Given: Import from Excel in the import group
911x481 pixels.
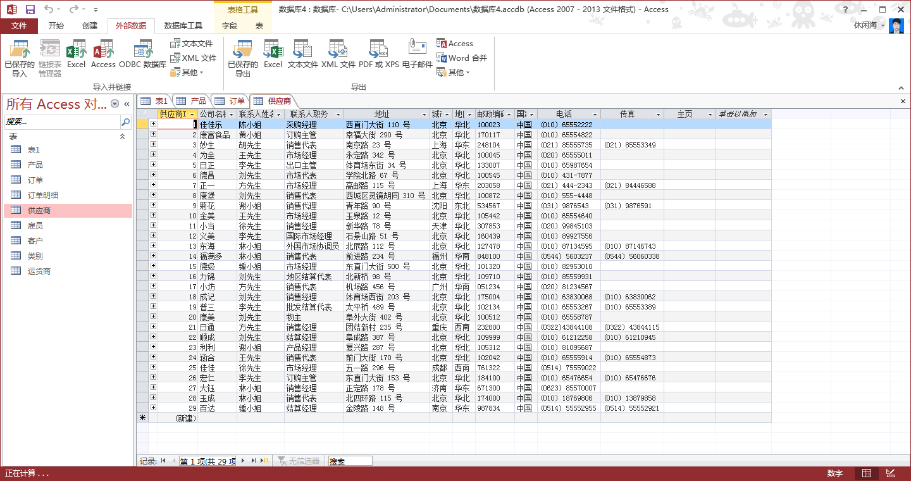Looking at the screenshot, I should point(76,54).
